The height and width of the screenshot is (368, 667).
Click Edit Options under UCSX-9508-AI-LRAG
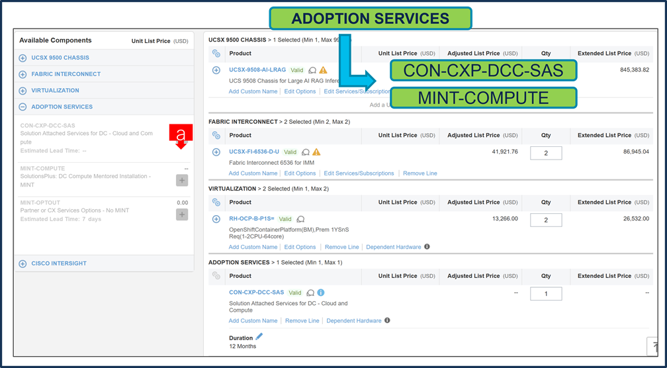(300, 91)
